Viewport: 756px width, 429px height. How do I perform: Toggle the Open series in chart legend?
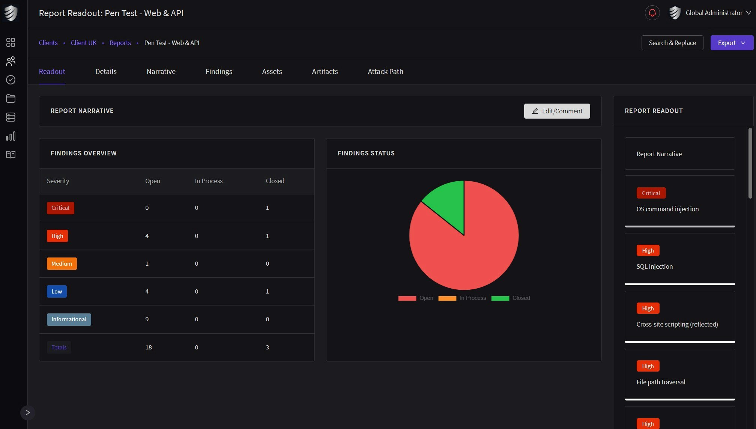tap(416, 298)
